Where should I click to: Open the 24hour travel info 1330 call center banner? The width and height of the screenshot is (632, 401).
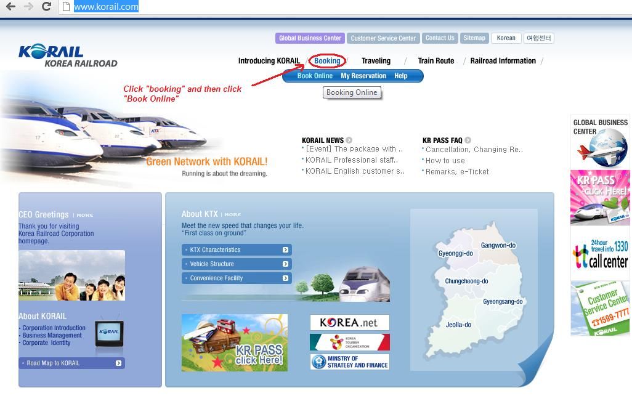coord(600,253)
